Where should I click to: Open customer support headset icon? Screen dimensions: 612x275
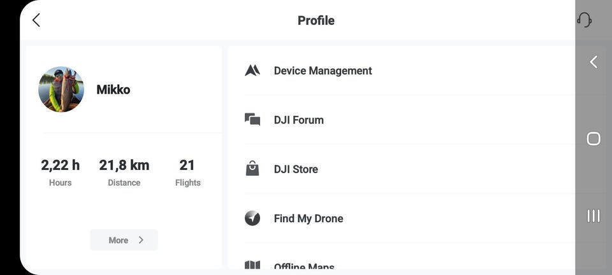coord(584,20)
